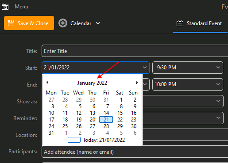Viewport: 228px width, 163px height.
Task: Click the Save & Close button
Action: click(29, 23)
